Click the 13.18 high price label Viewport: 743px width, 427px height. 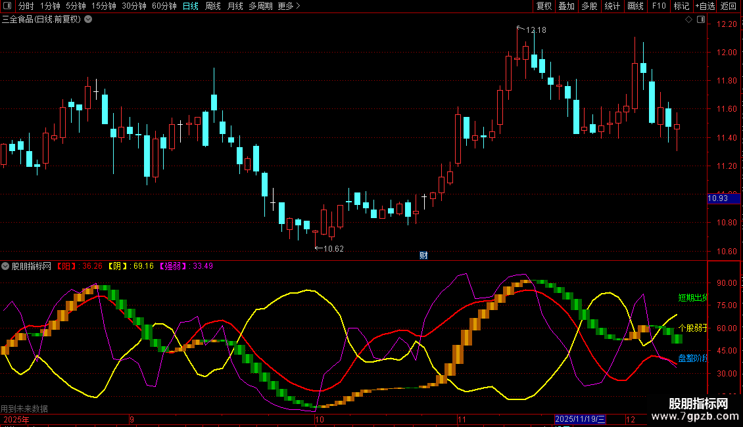click(536, 30)
